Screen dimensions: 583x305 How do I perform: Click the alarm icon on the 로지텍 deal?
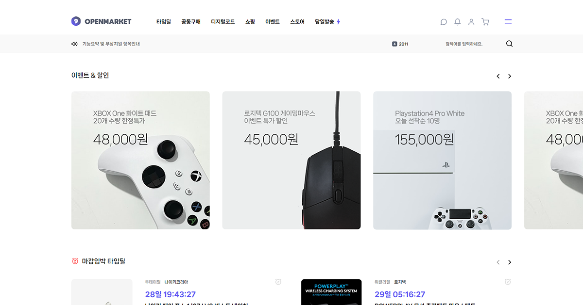pos(508,282)
